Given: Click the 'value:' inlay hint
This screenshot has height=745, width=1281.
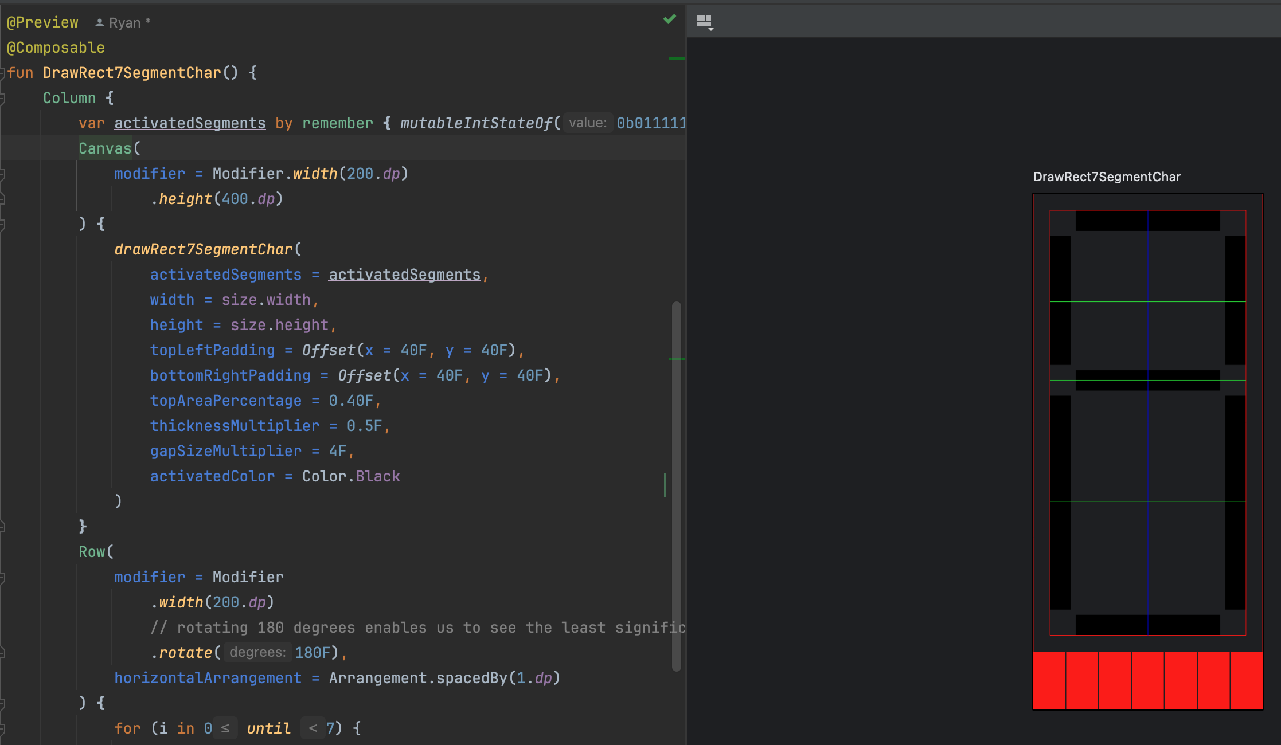Looking at the screenshot, I should pos(588,123).
